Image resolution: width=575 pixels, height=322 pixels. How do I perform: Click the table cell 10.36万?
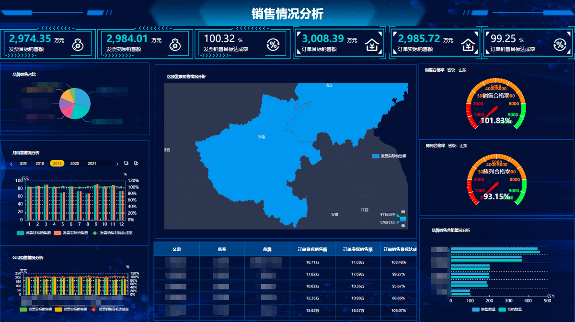click(357, 286)
